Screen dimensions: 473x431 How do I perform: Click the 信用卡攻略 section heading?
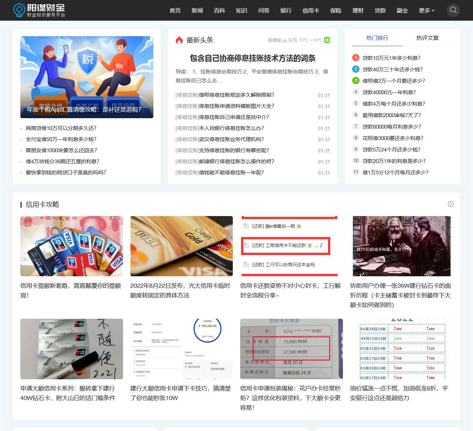[42, 205]
